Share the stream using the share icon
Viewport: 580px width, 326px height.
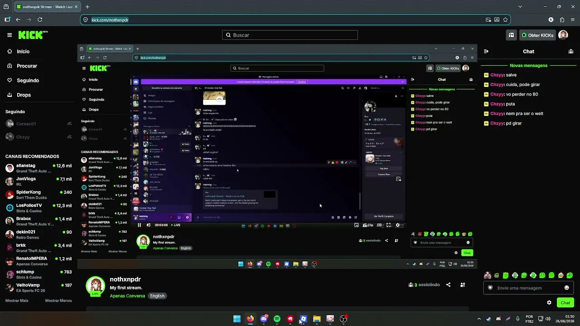pyautogui.click(x=448, y=285)
